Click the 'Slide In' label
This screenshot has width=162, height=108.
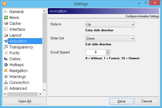click(x=56, y=24)
